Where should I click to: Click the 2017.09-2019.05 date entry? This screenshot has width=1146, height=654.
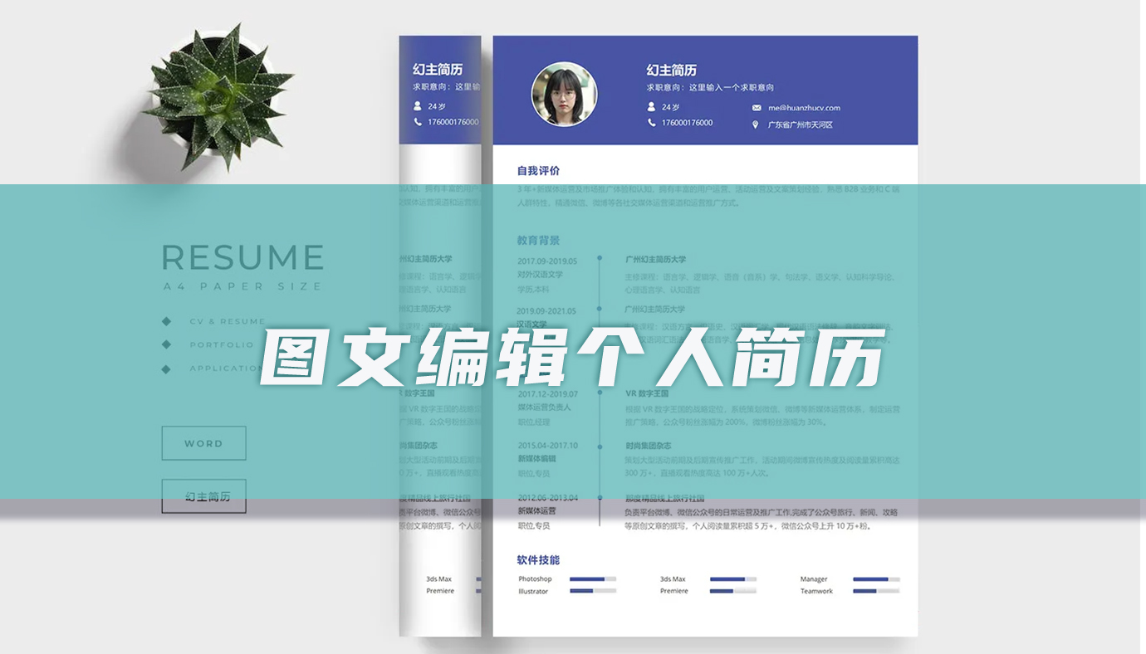pyautogui.click(x=547, y=261)
